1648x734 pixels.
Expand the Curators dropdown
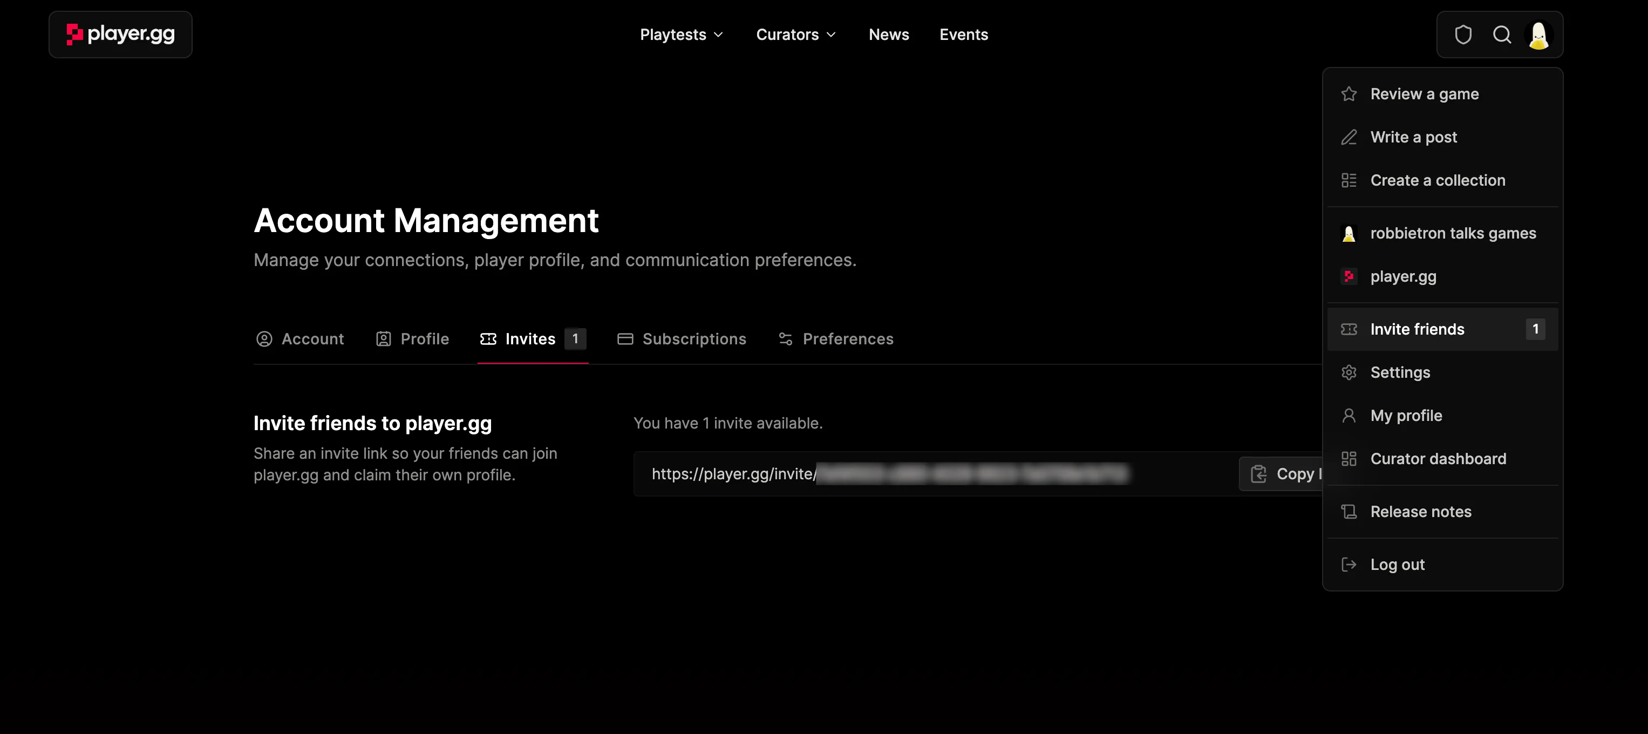(796, 35)
